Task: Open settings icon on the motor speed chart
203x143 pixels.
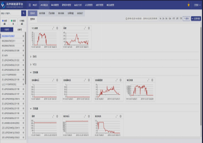Action: pyautogui.click(x=152, y=80)
